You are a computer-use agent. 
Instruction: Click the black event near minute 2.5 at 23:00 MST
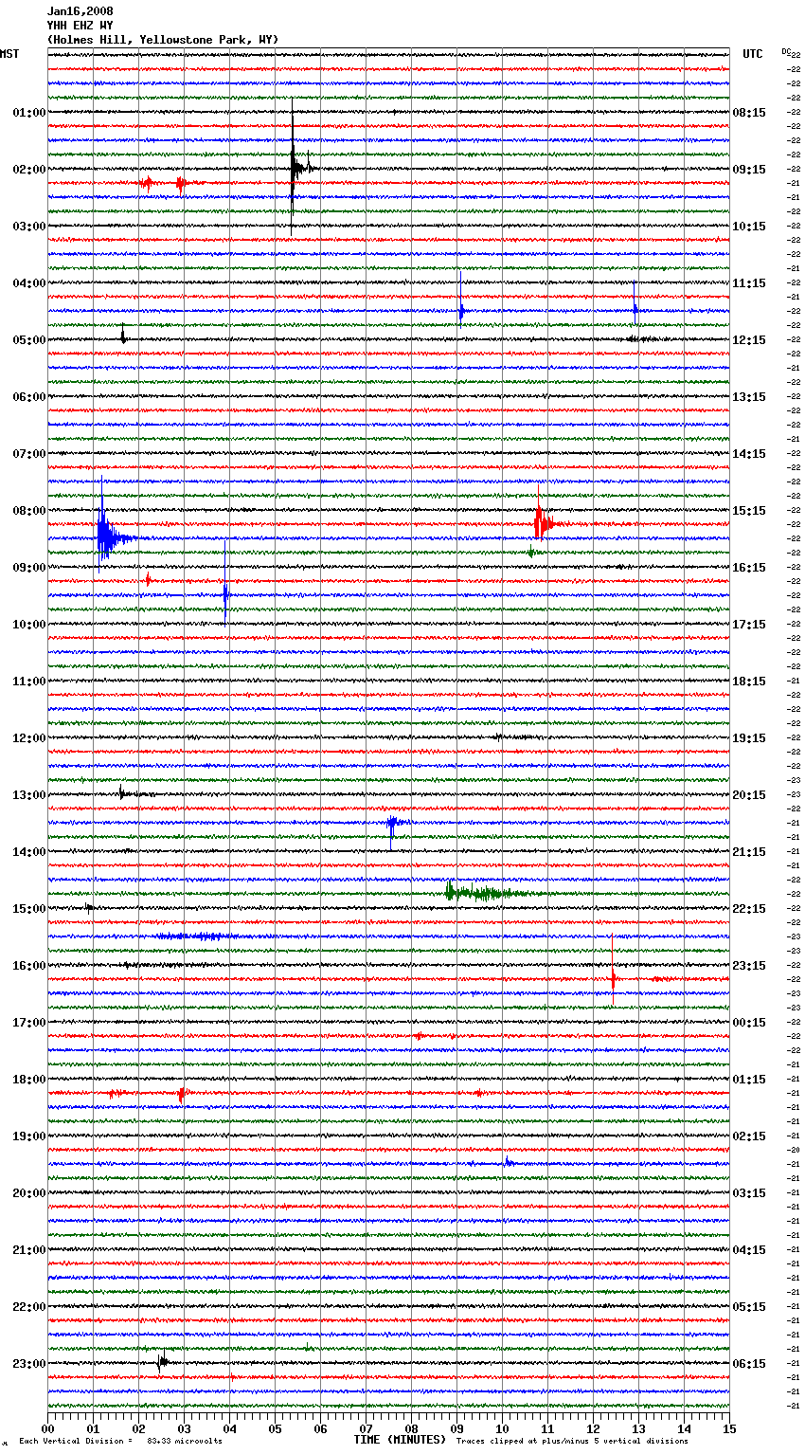(163, 1362)
